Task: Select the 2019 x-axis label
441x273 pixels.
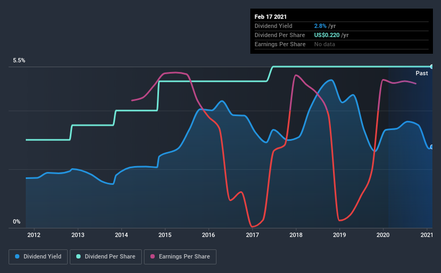Action: pos(339,235)
